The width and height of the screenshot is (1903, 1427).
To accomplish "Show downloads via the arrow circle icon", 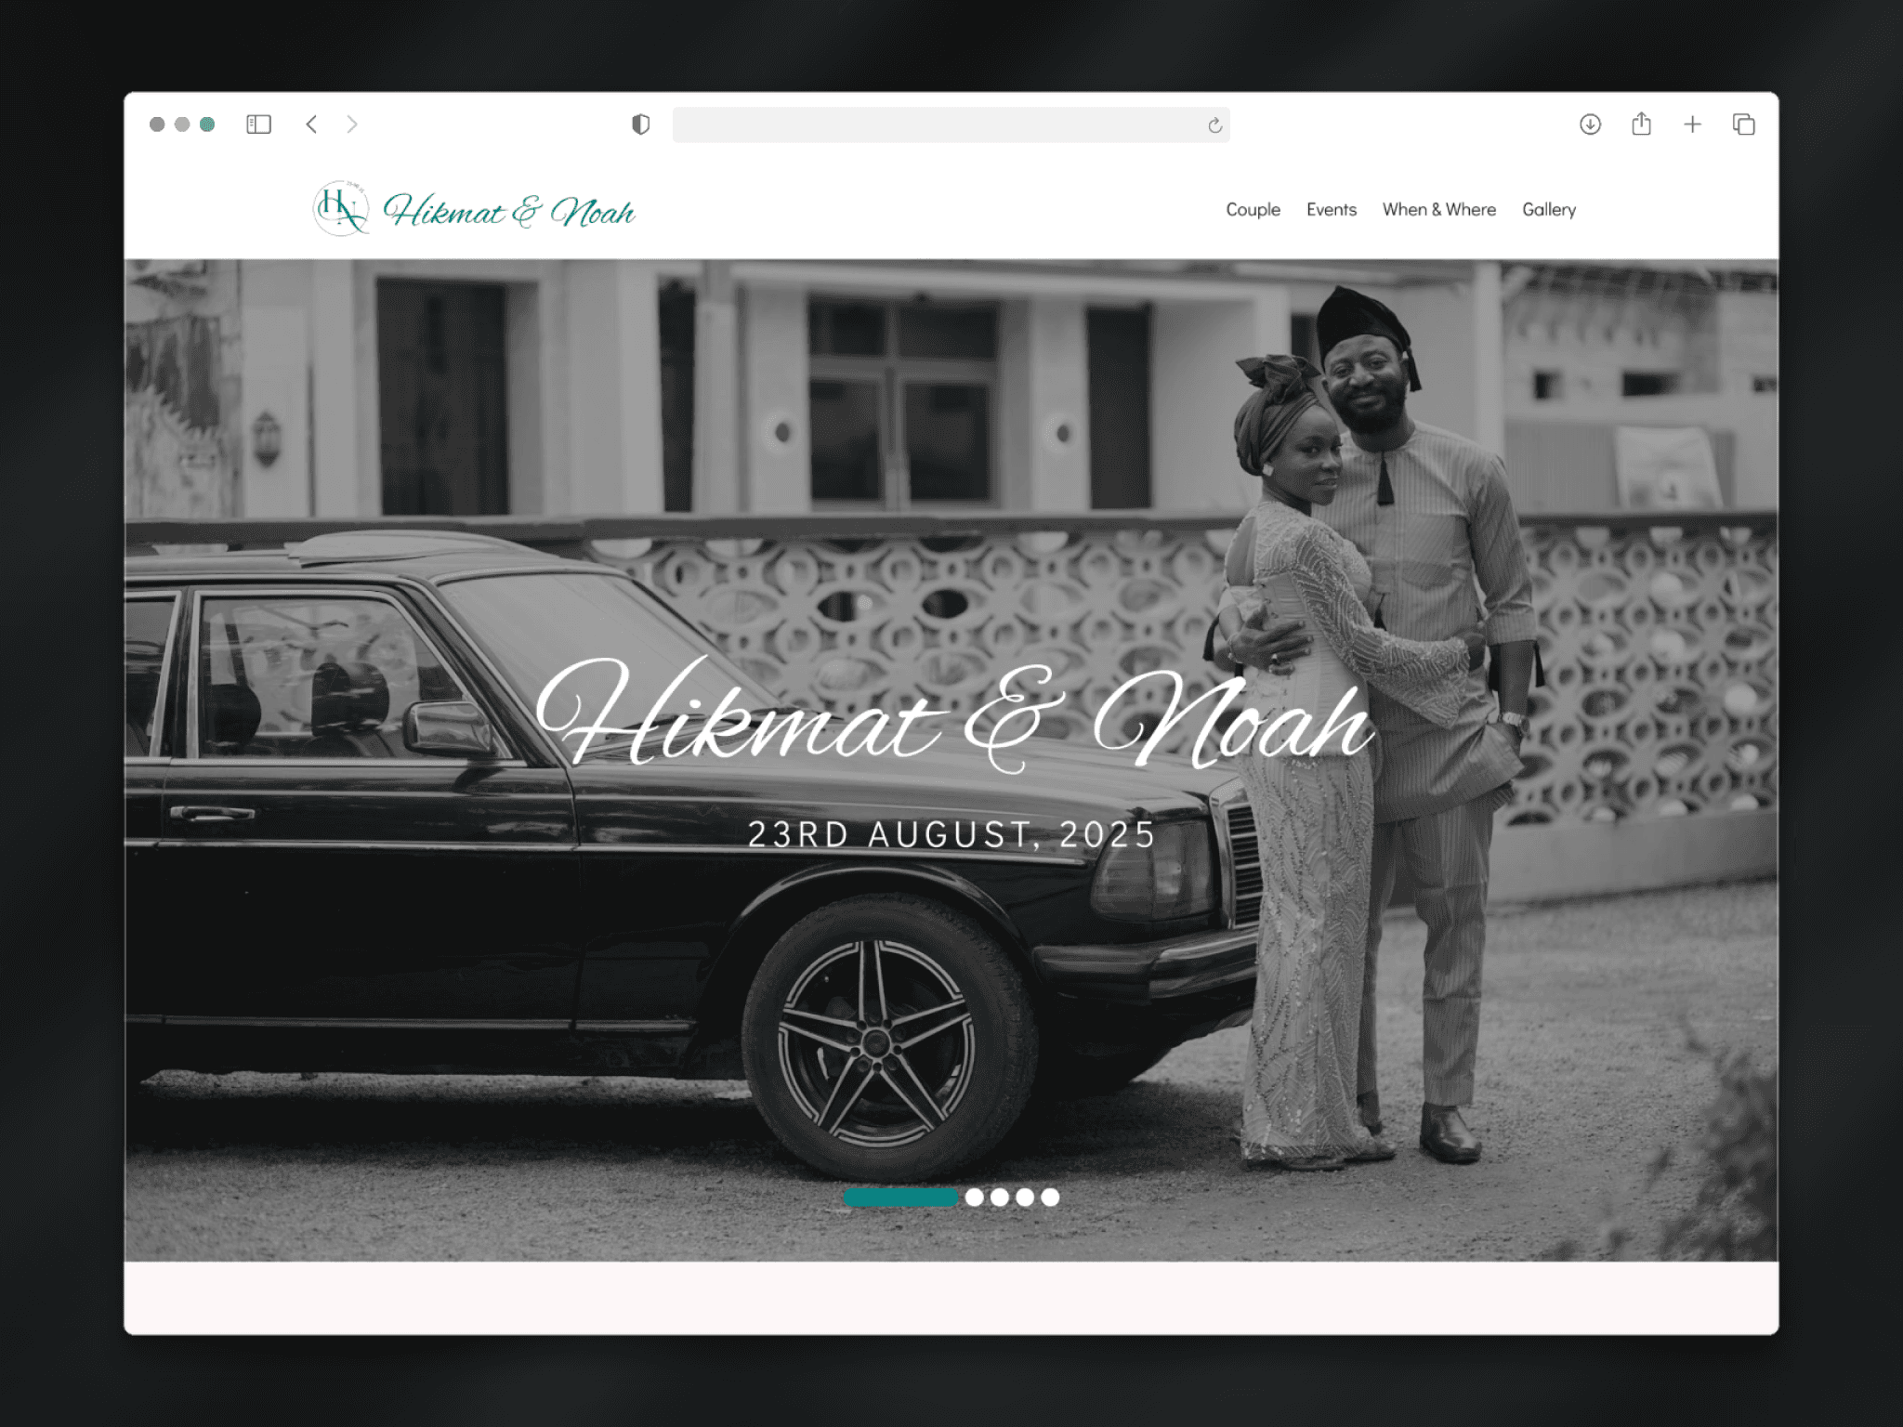I will (1590, 124).
